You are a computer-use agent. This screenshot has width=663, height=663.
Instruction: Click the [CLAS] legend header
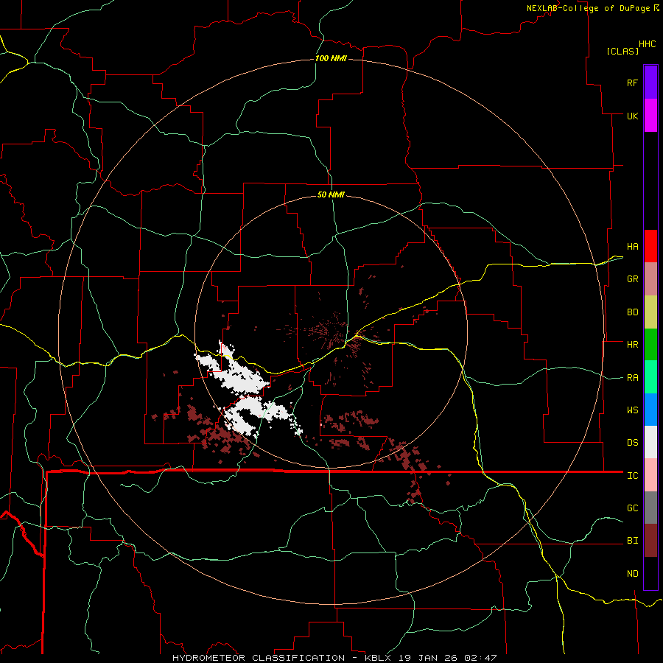[622, 51]
